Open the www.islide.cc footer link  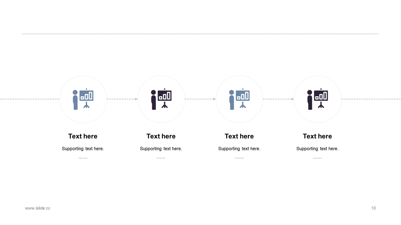(38, 208)
